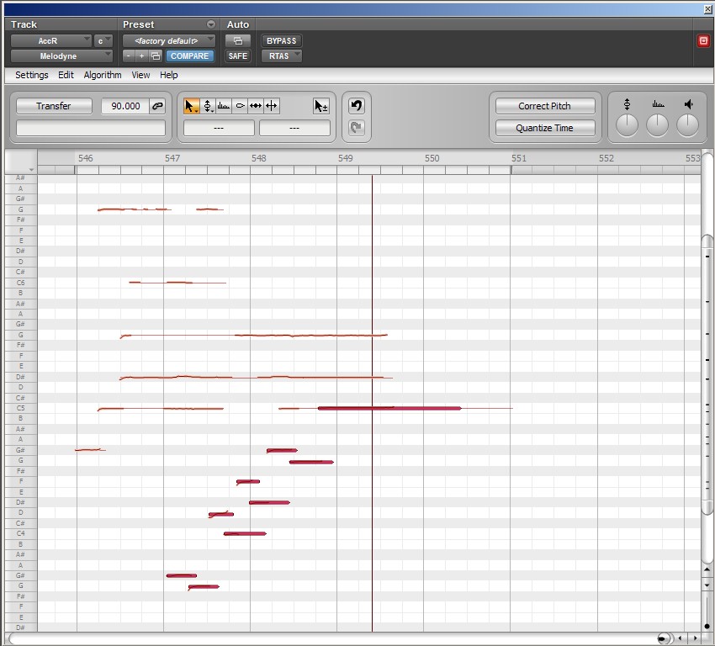Select the main arrow tool
This screenshot has width=715, height=646.
coord(192,106)
